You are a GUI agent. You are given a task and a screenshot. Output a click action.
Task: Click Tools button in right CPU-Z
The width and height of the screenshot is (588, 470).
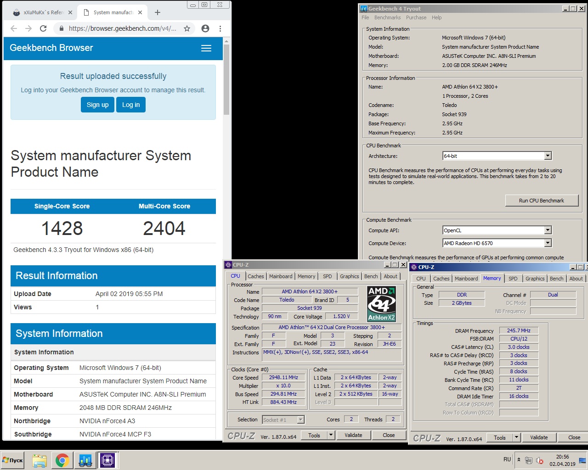500,437
